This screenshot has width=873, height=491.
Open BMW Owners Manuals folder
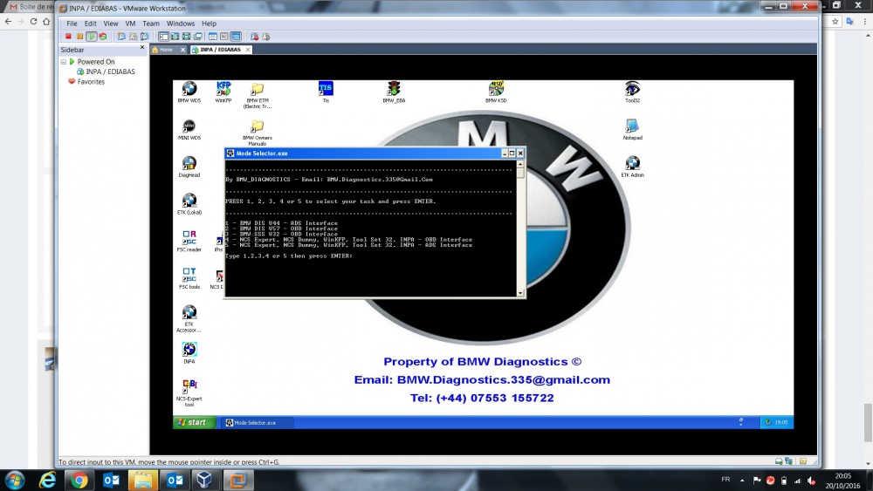coord(258,133)
